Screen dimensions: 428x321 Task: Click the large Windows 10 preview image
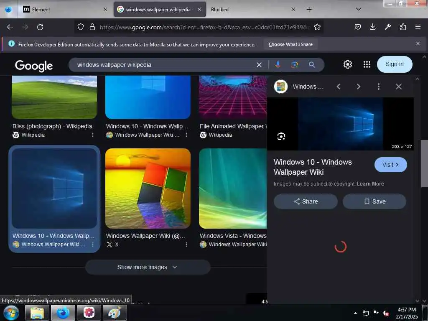pos(340,124)
